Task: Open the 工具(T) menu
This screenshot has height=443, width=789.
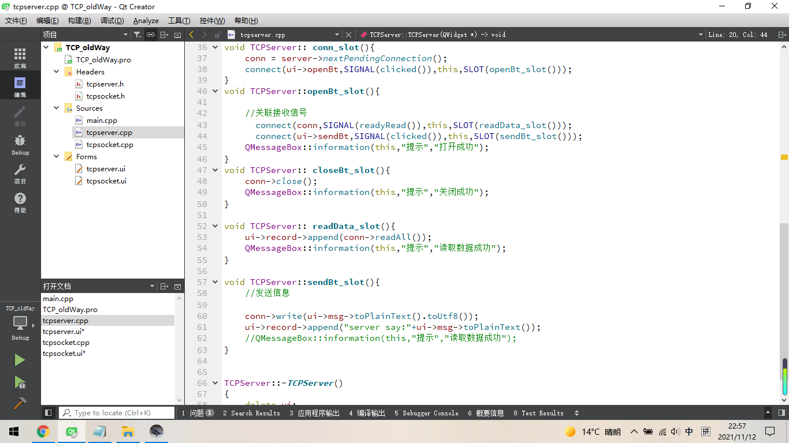Action: point(179,21)
